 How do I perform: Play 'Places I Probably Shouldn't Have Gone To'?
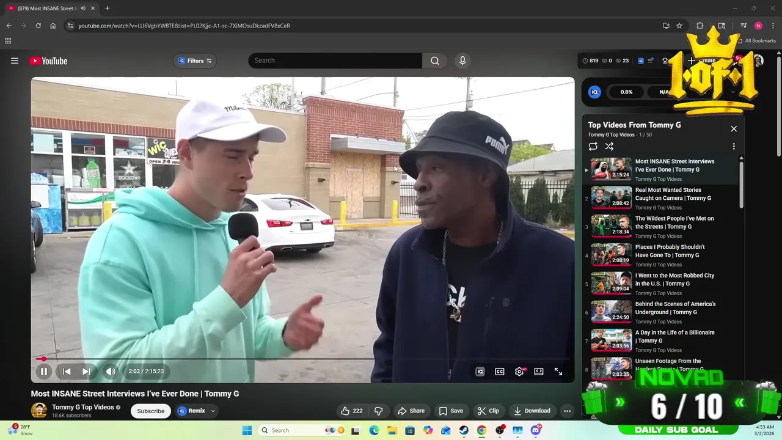[663, 255]
